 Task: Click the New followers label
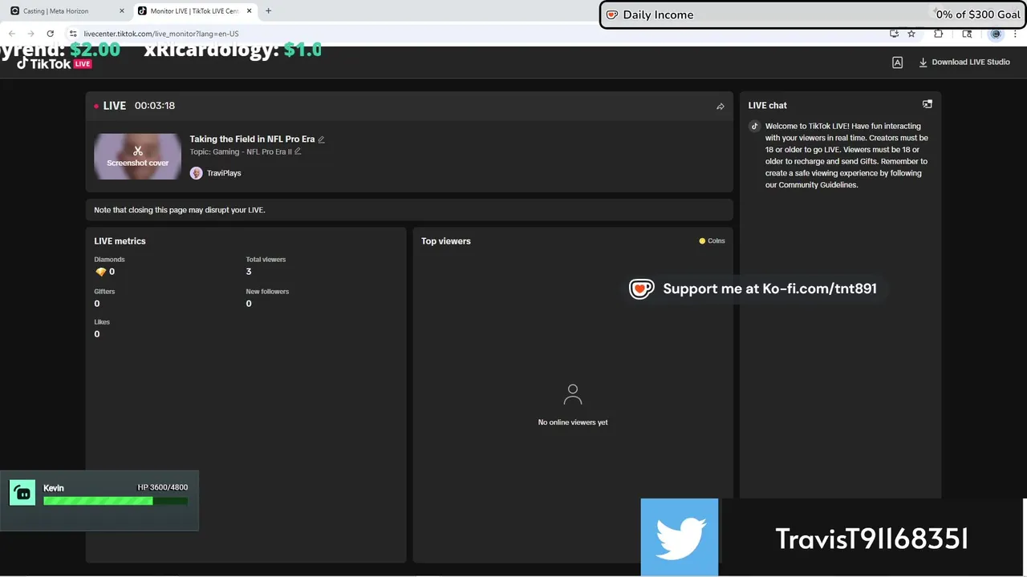[267, 292]
